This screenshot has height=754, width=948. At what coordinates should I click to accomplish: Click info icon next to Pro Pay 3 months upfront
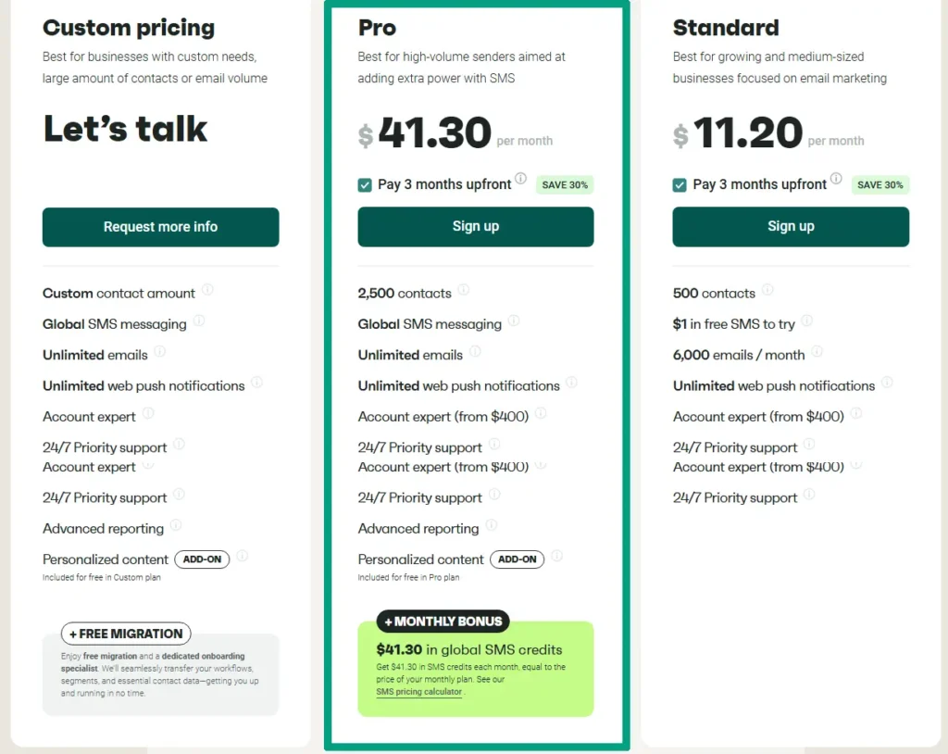[521, 179]
